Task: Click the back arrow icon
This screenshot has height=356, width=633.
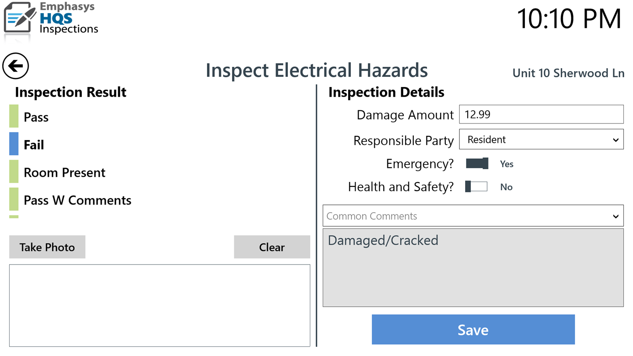Action: pos(16,66)
